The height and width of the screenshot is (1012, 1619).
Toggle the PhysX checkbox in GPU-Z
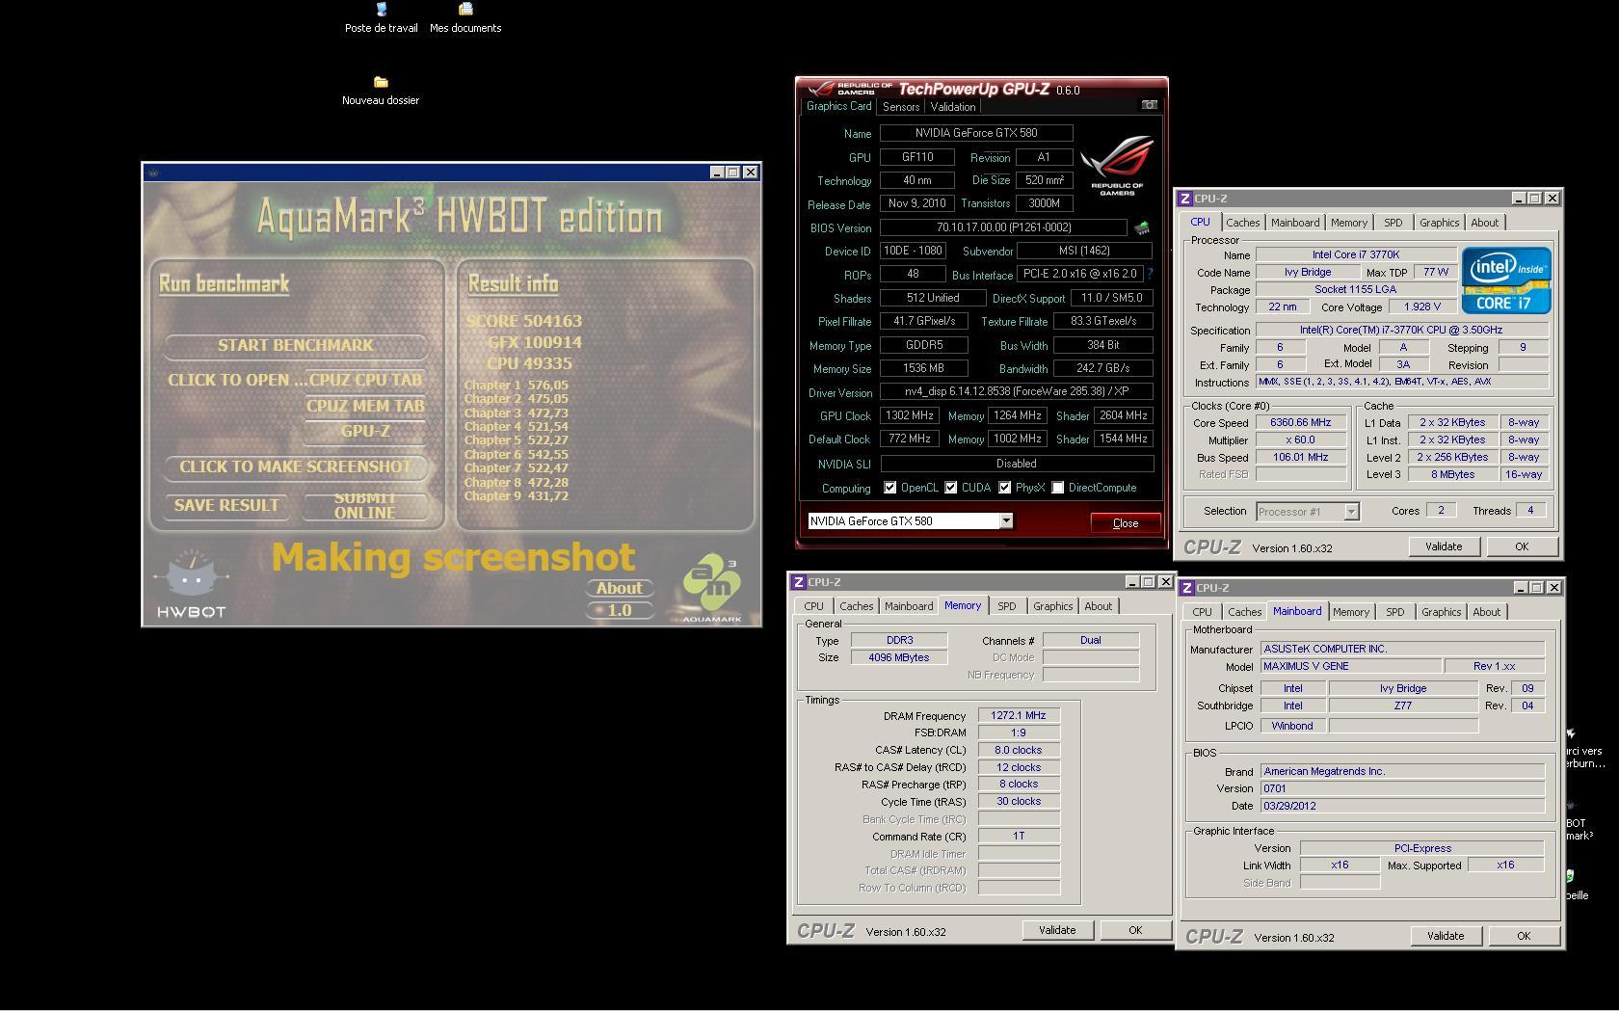(1005, 488)
